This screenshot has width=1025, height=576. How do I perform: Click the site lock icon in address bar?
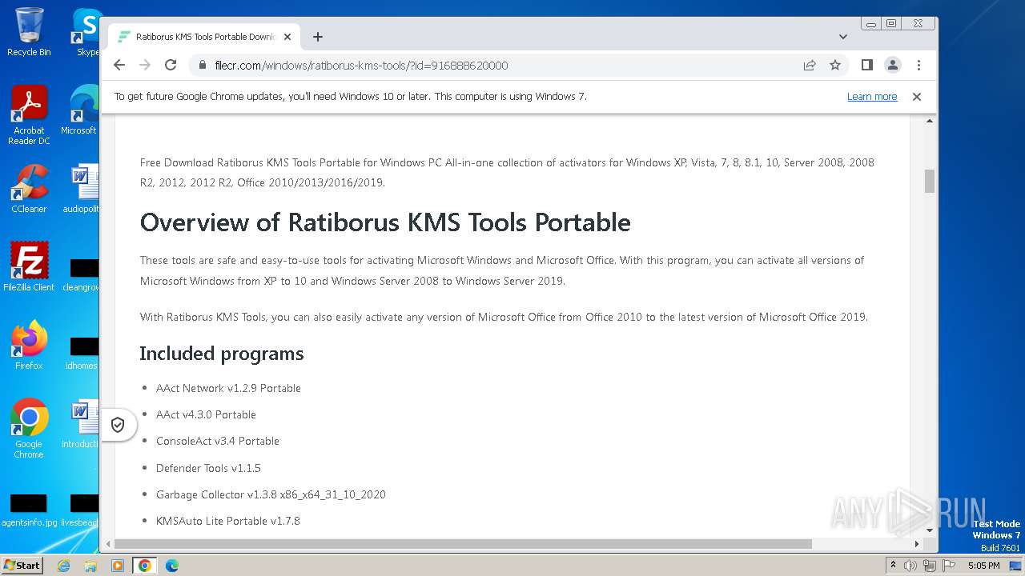[203, 66]
